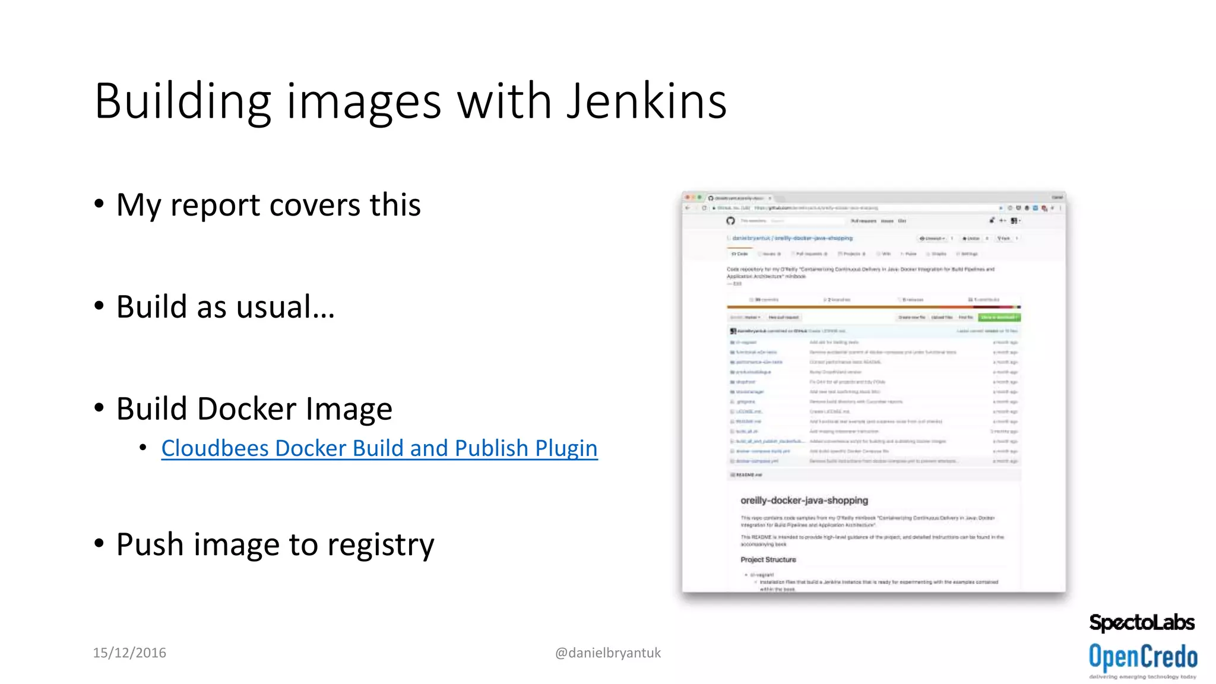Open Gist in GitHub header

902,221
